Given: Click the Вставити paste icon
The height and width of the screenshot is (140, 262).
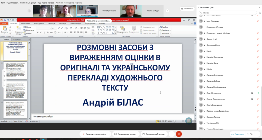Looking at the screenshot, I should [4, 29].
